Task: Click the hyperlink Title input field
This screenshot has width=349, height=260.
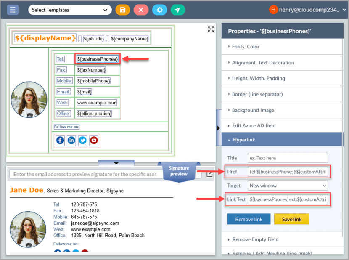Action: (288, 158)
